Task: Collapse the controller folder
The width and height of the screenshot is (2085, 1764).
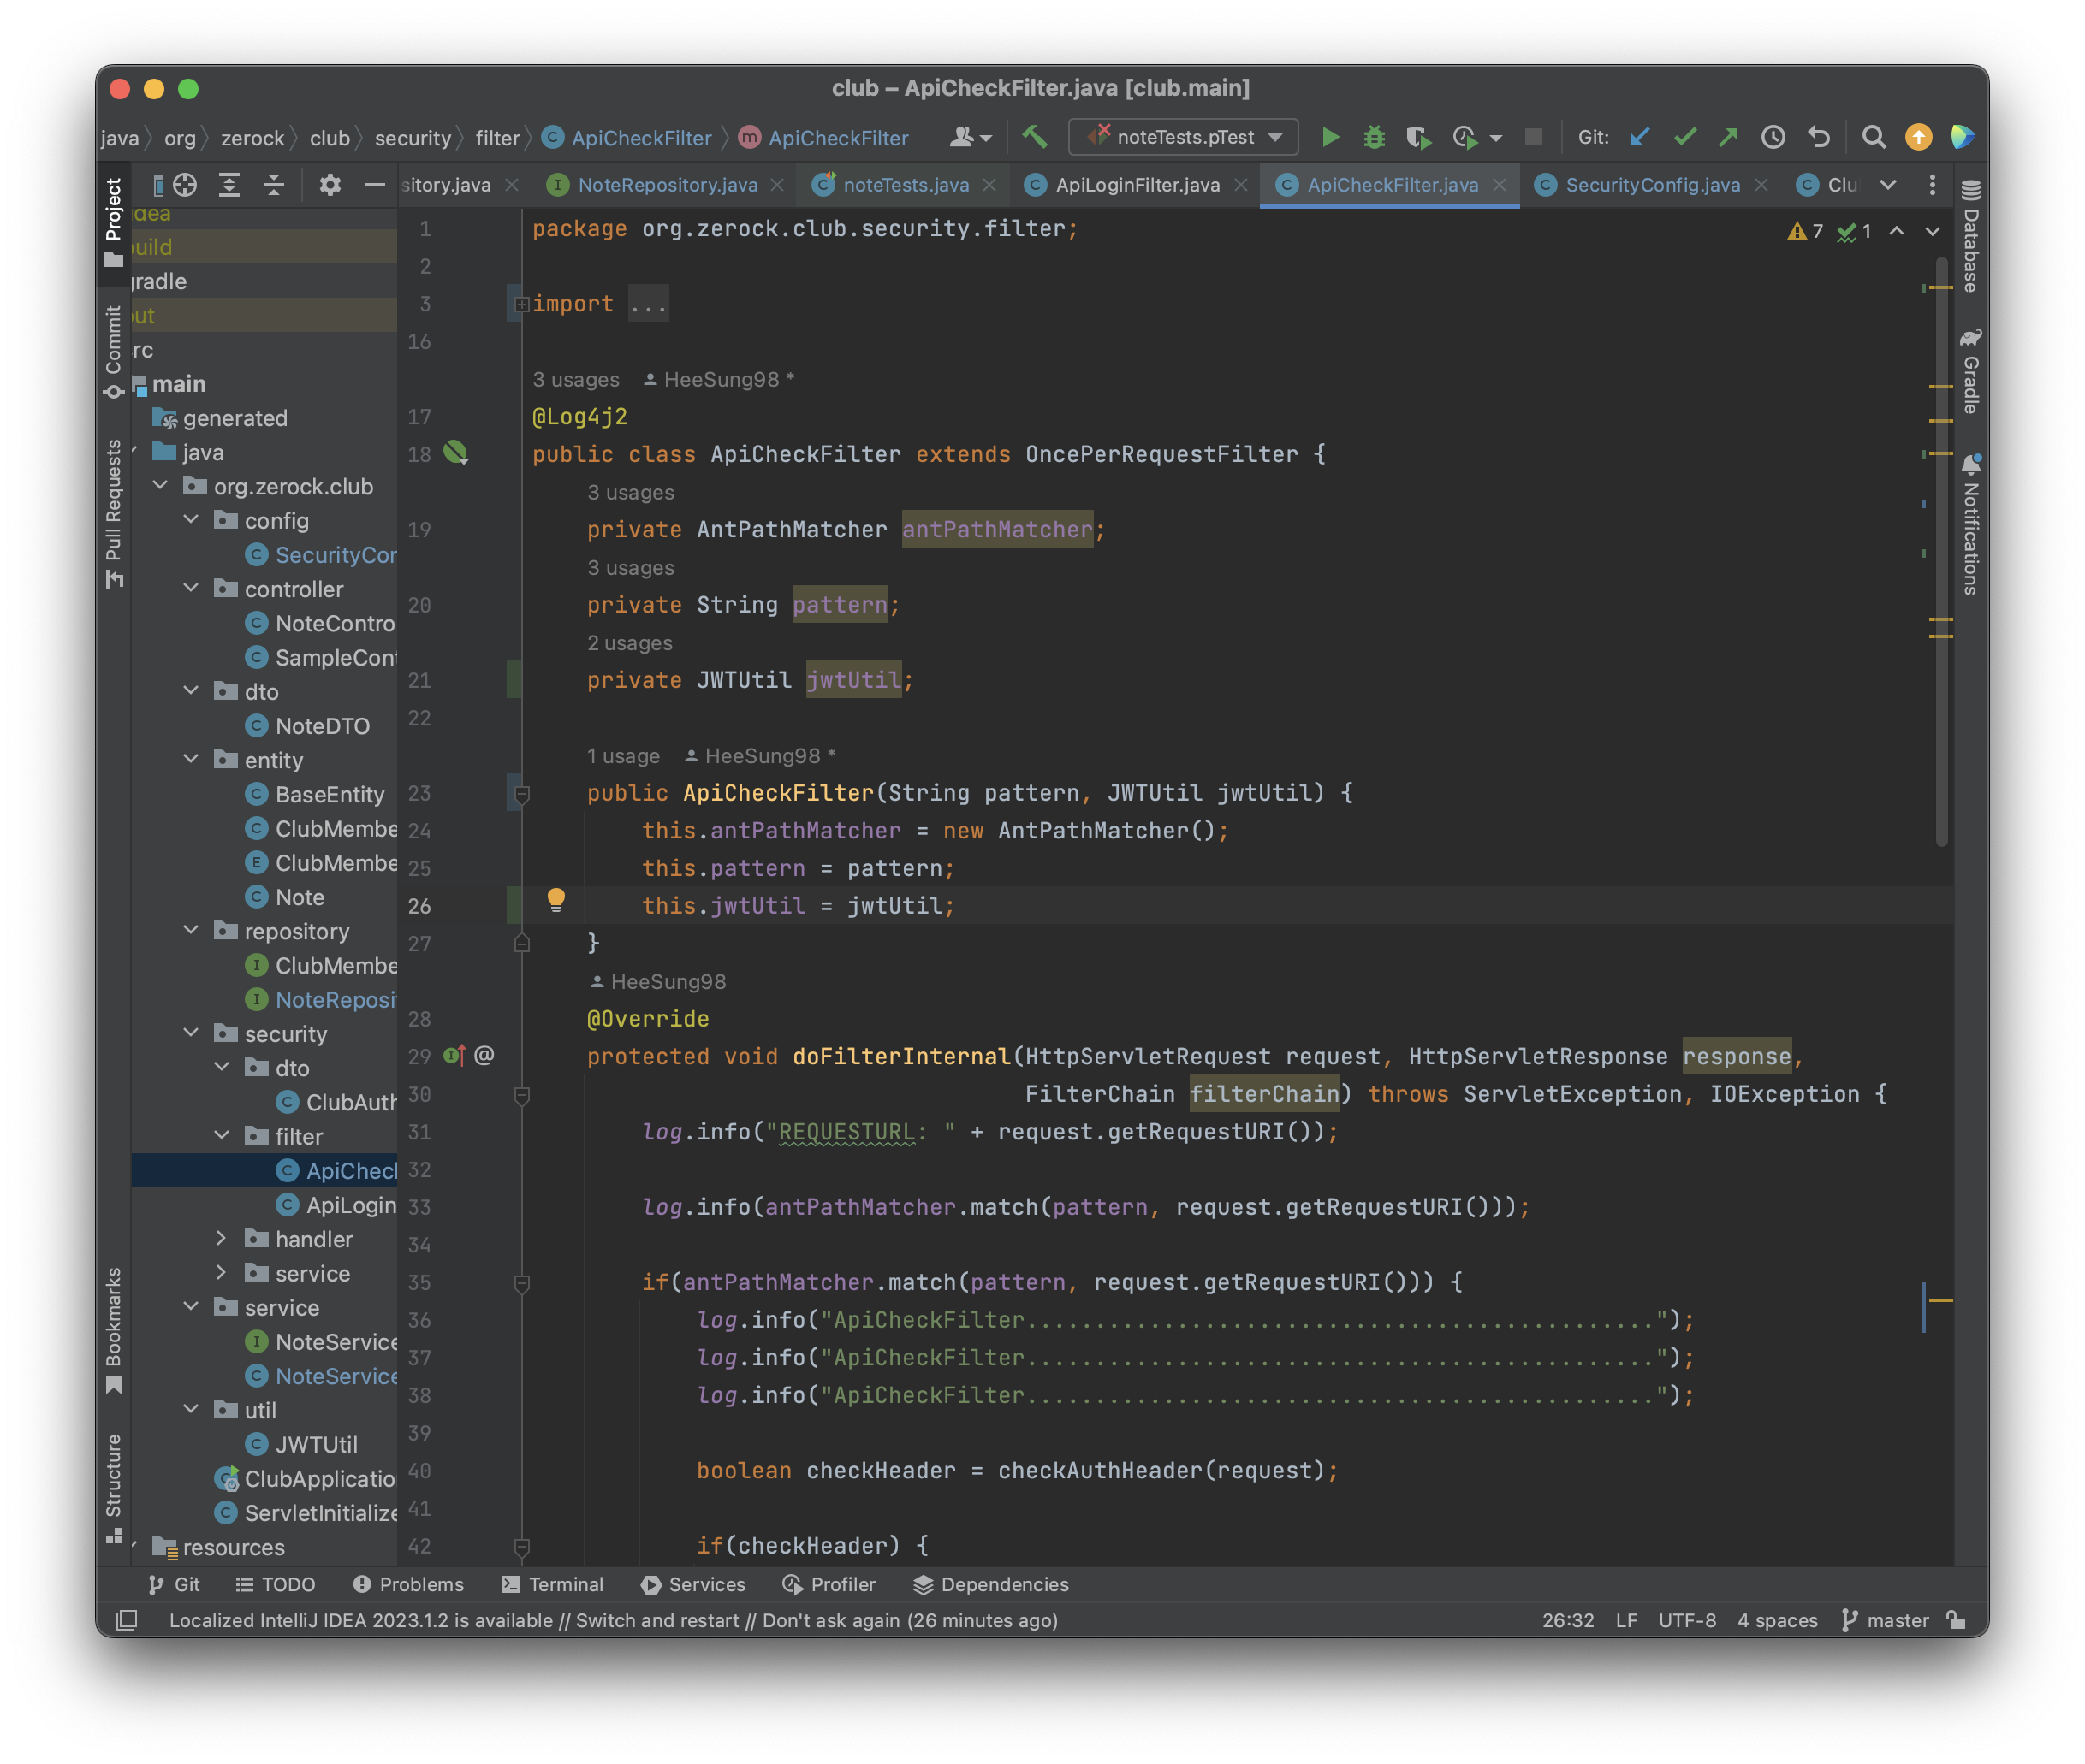Action: pyautogui.click(x=191, y=588)
